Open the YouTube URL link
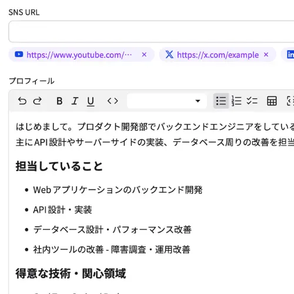 click(79, 55)
